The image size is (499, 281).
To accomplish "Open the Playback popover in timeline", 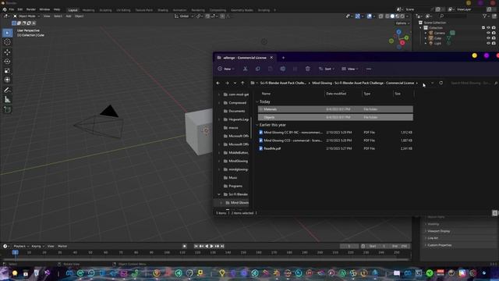I will 21,247.
